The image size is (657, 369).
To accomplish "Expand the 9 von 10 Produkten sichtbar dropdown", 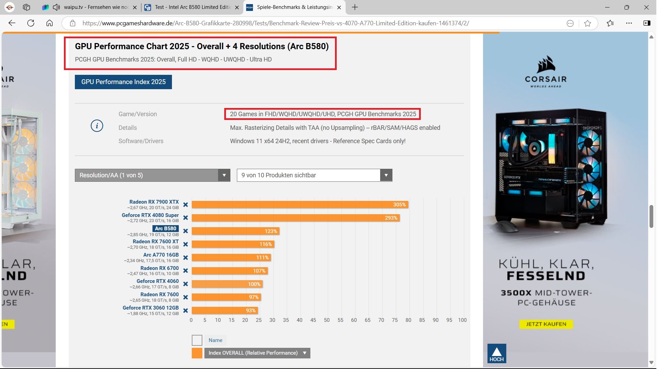I will click(314, 175).
